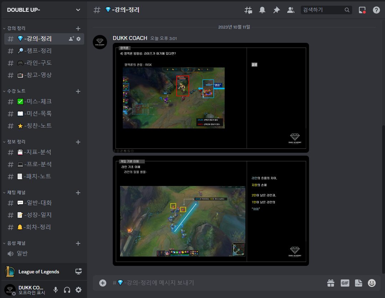Click the 오늘 오후 3:01 message timestamp
This screenshot has width=385, height=298.
tap(163, 38)
